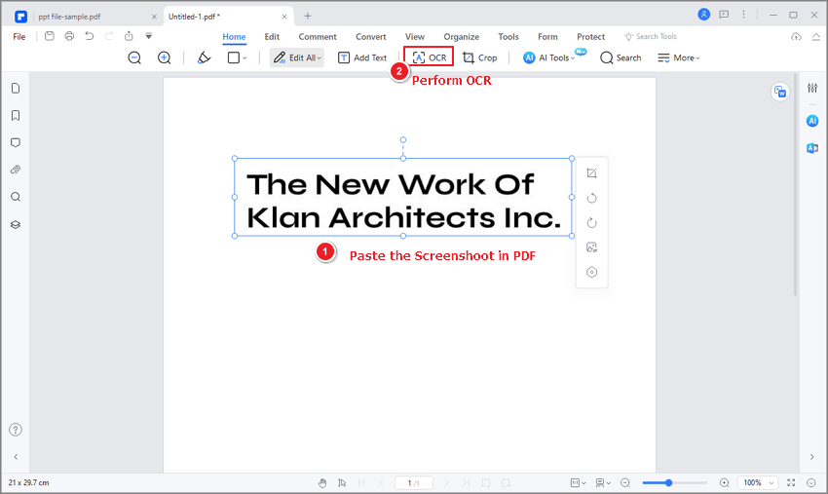The image size is (828, 494).
Task: Switch to the Home tab
Action: 234,36
